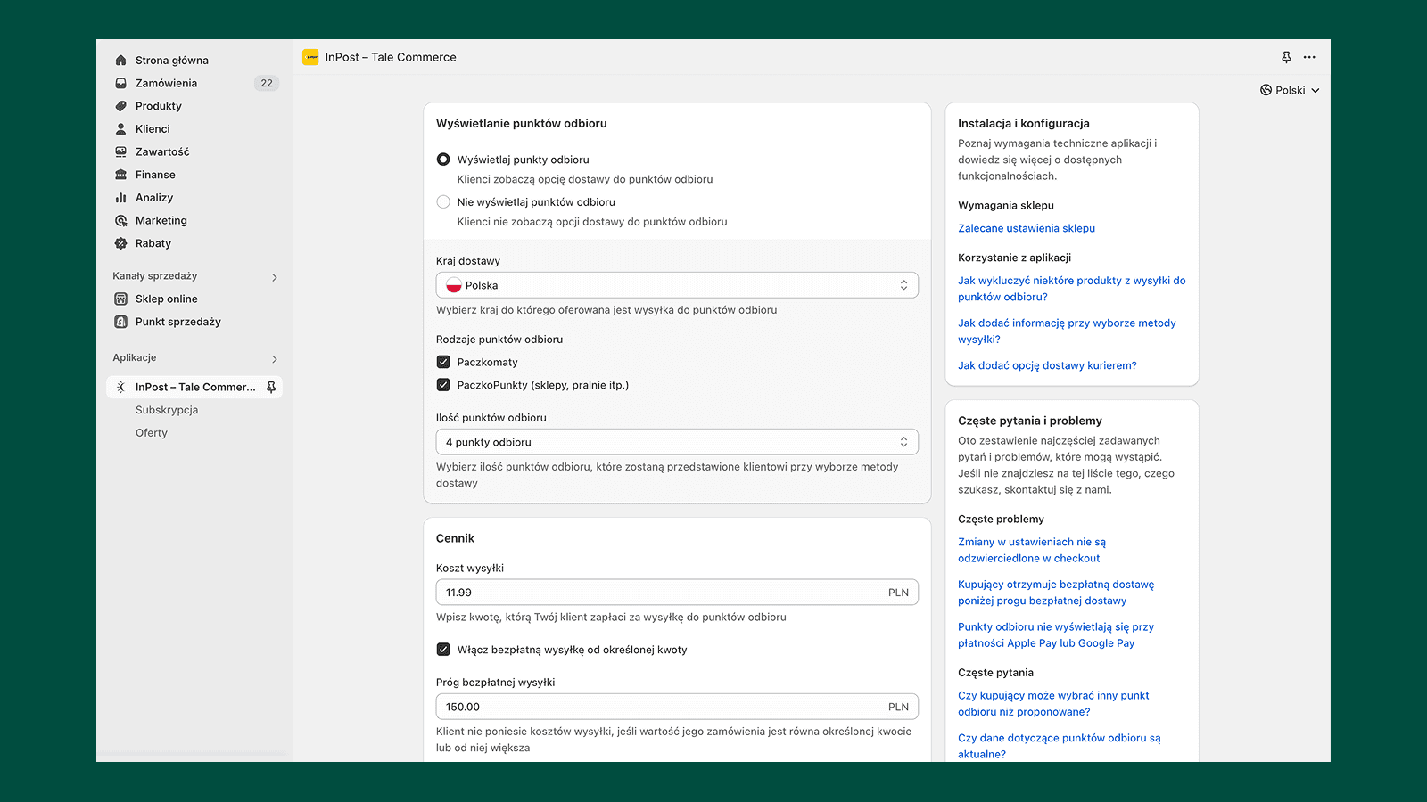The width and height of the screenshot is (1427, 802).
Task: Open the Polski language selector
Action: click(1290, 90)
